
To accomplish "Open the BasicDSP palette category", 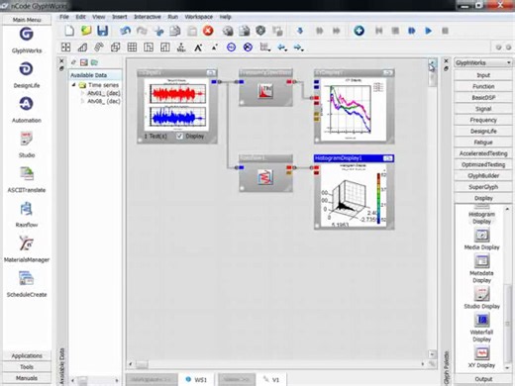I will pyautogui.click(x=483, y=98).
